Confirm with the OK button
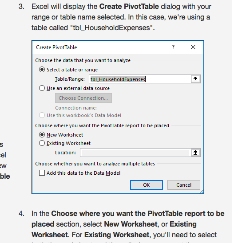The image size is (242, 243). pos(147,185)
